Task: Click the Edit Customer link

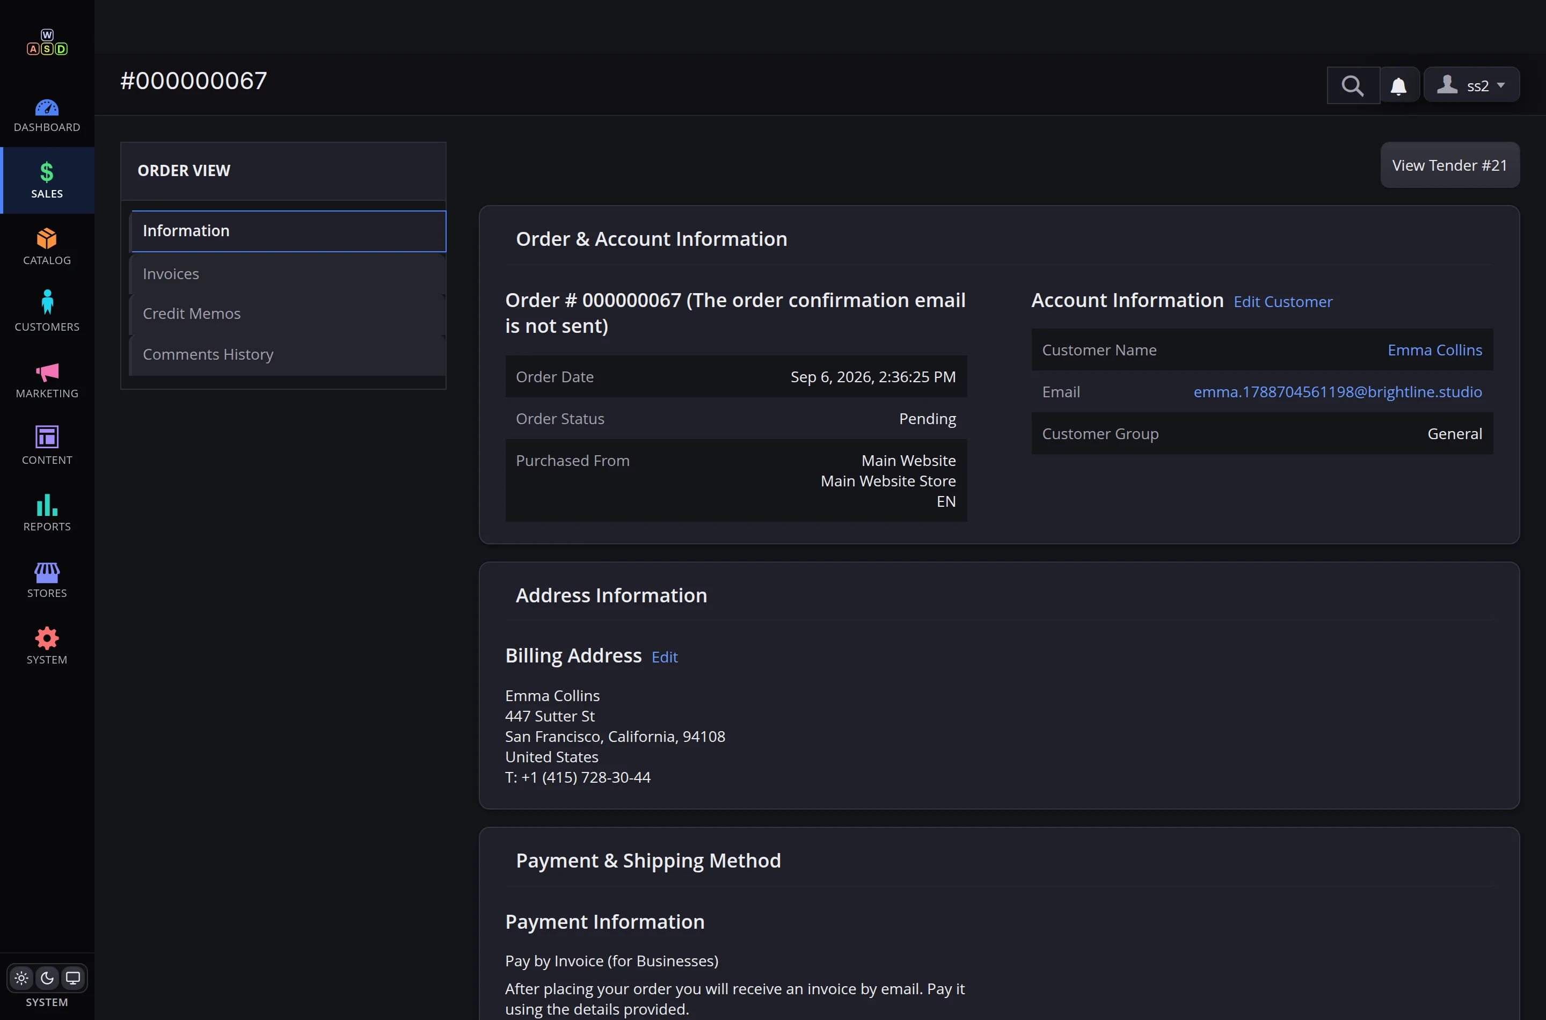Action: coord(1282,302)
